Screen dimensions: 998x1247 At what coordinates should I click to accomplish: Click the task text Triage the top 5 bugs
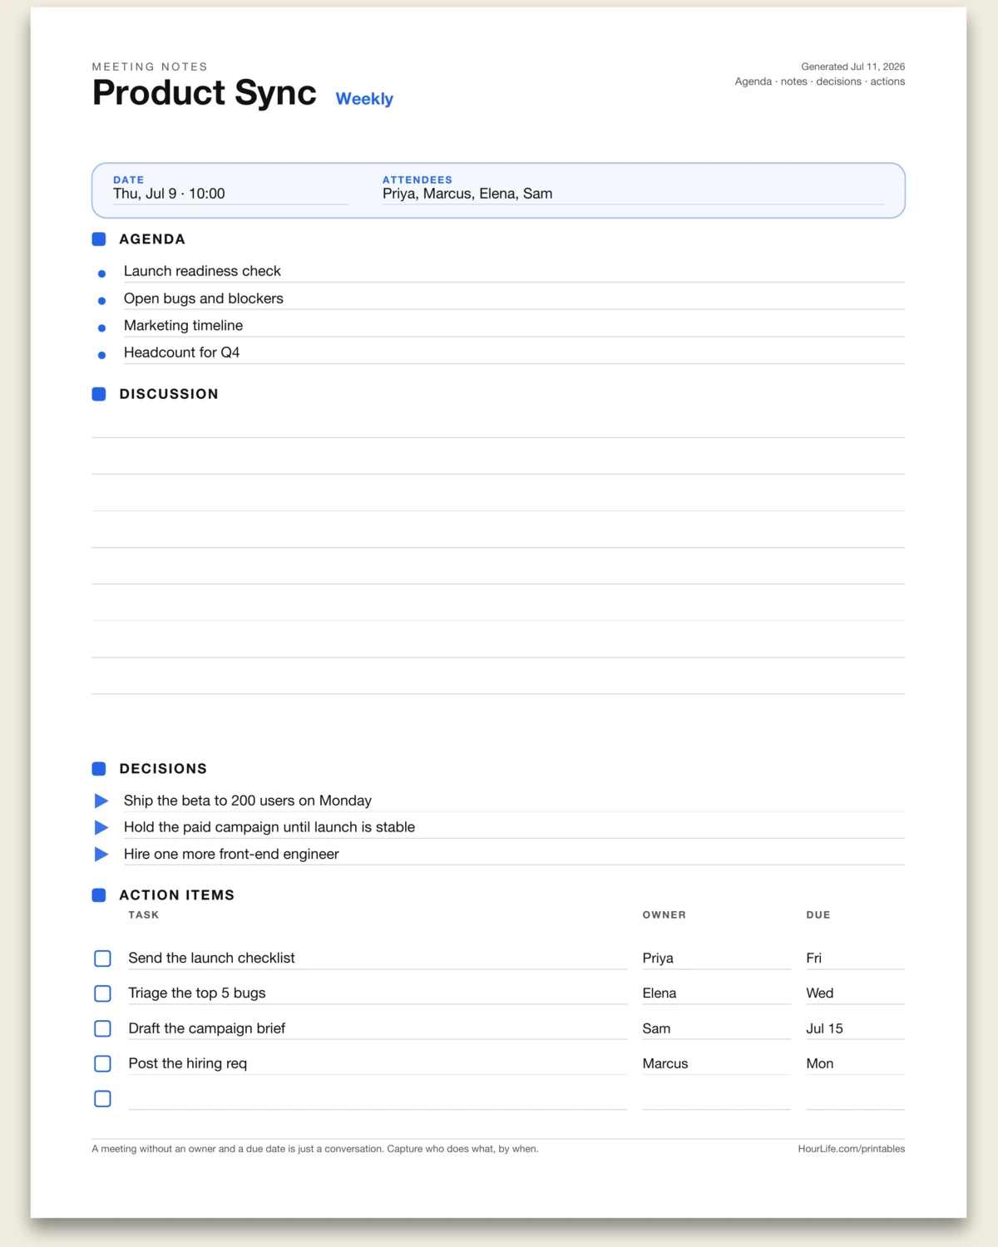tap(197, 993)
